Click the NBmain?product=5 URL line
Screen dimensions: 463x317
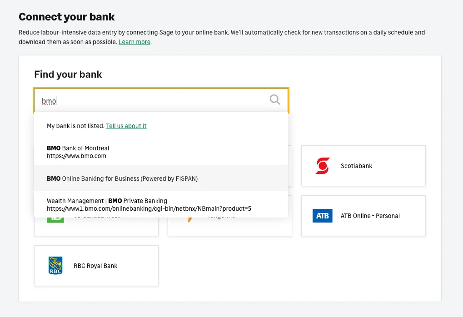(149, 208)
